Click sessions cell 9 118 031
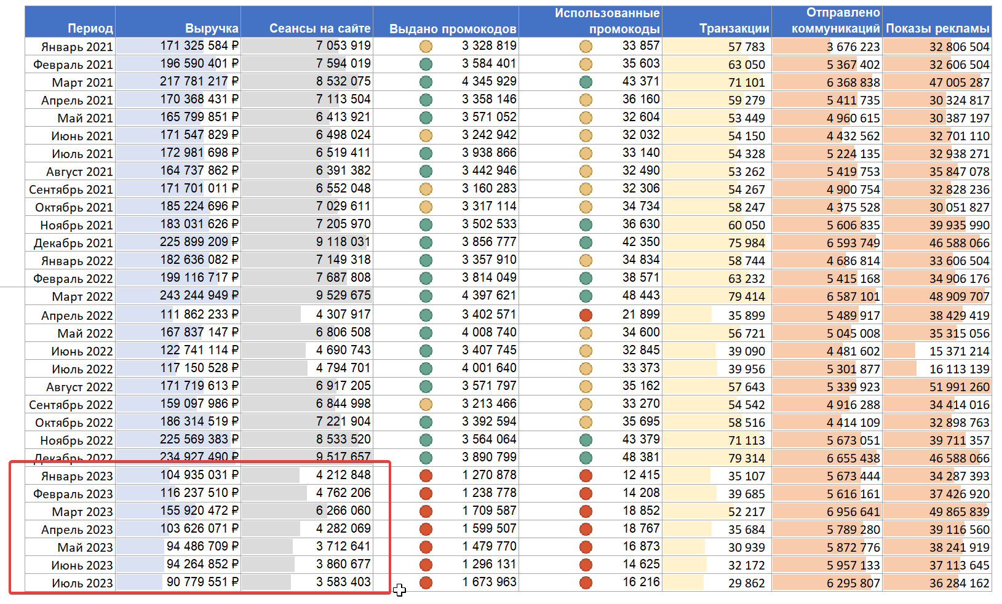The image size is (1002, 604). pyautogui.click(x=307, y=243)
